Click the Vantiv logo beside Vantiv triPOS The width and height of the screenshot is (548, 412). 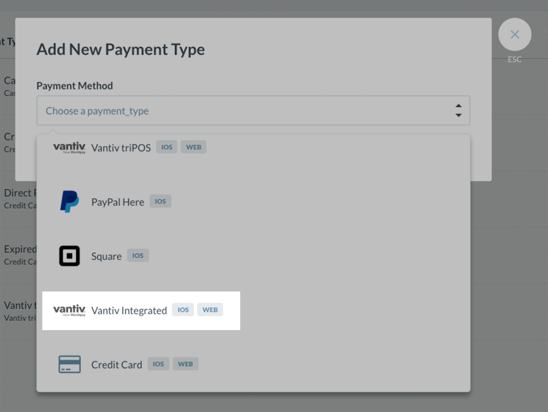69,148
